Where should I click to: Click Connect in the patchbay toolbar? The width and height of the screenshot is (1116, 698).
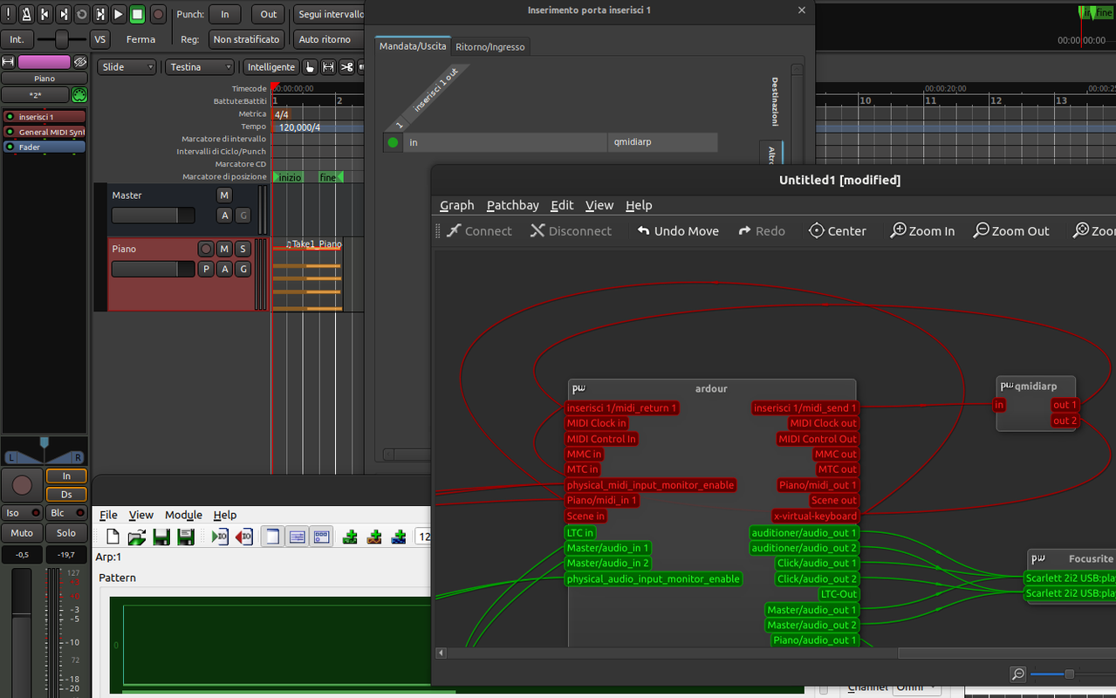479,231
